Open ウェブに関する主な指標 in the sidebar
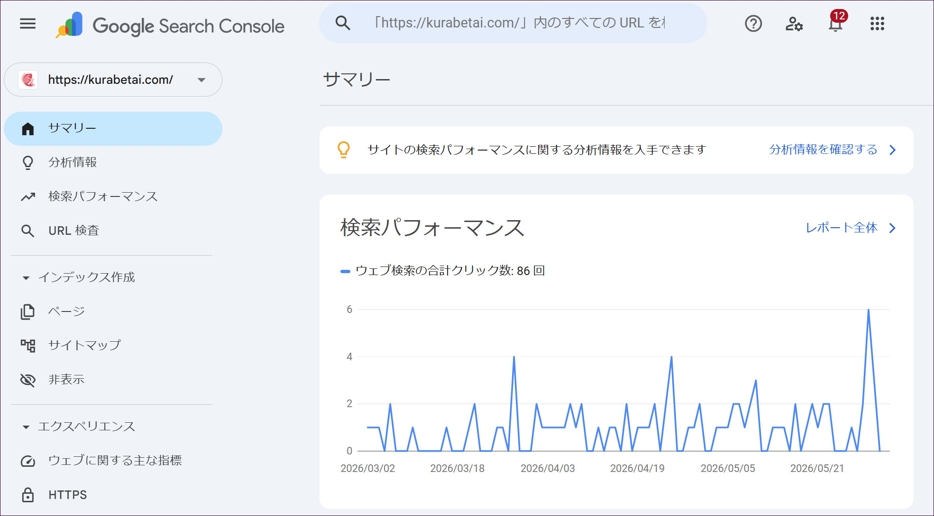934x516 pixels. (113, 461)
